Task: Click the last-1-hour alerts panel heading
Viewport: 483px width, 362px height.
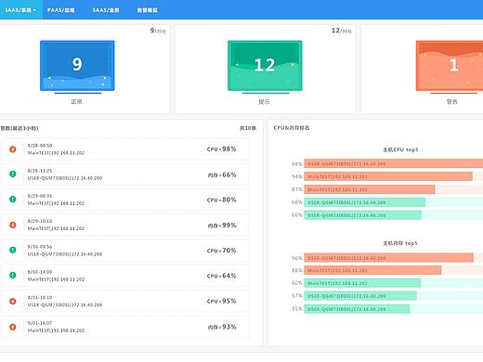Action: (20, 128)
